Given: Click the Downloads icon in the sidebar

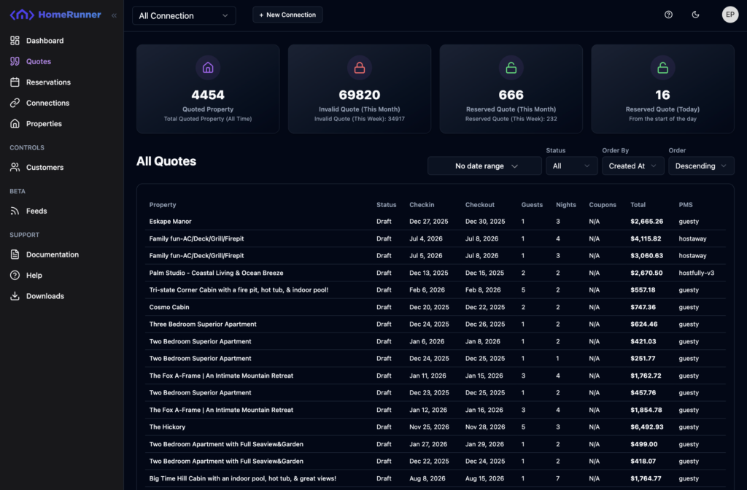Looking at the screenshot, I should click(x=15, y=296).
